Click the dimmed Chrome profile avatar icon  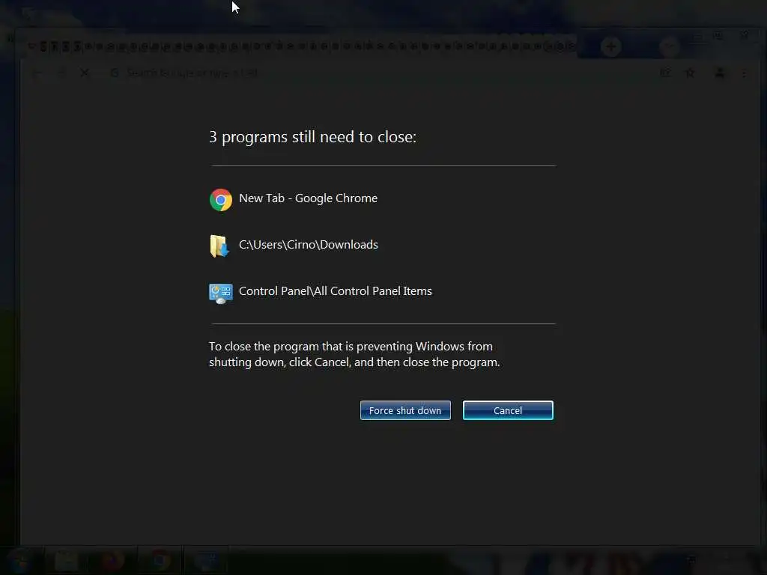coord(720,73)
